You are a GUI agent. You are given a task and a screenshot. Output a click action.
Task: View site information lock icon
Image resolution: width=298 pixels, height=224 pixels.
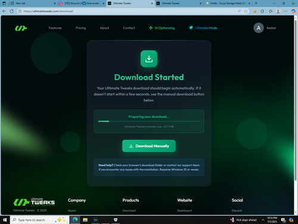pos(20,11)
